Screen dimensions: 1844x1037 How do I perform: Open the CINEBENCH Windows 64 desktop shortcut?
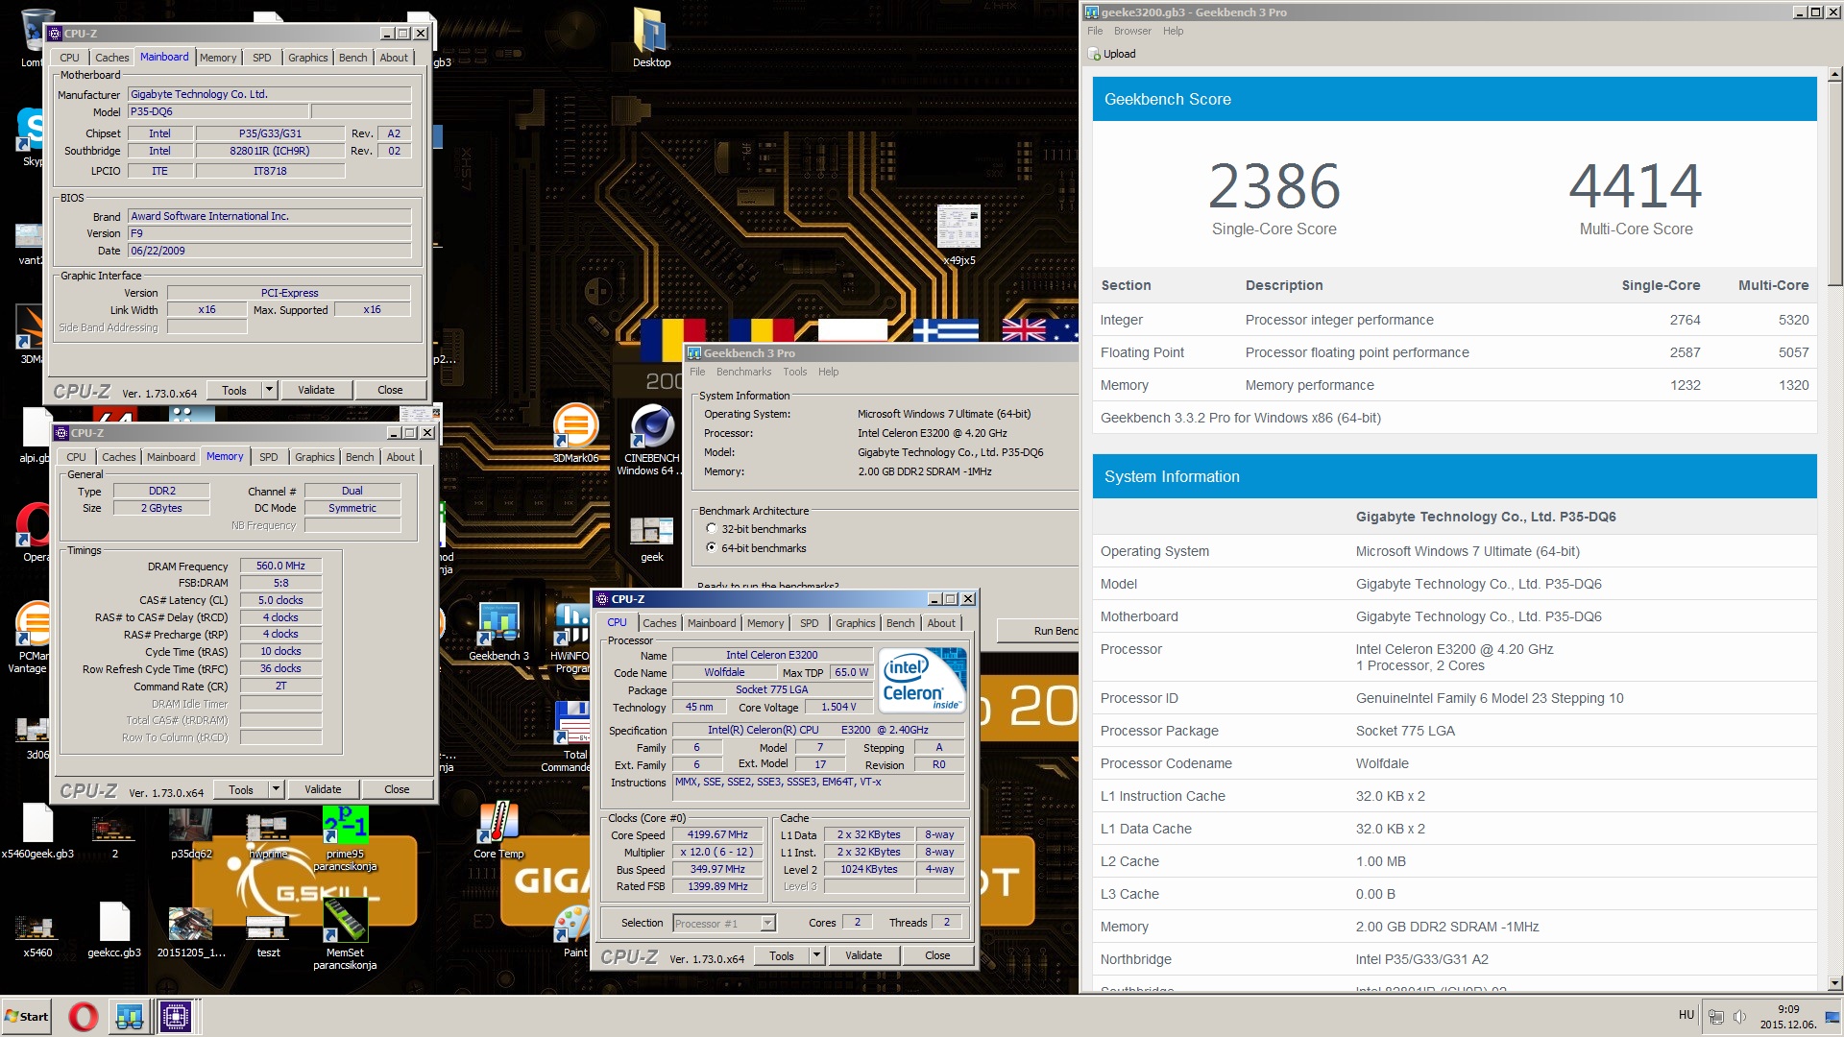coord(651,440)
